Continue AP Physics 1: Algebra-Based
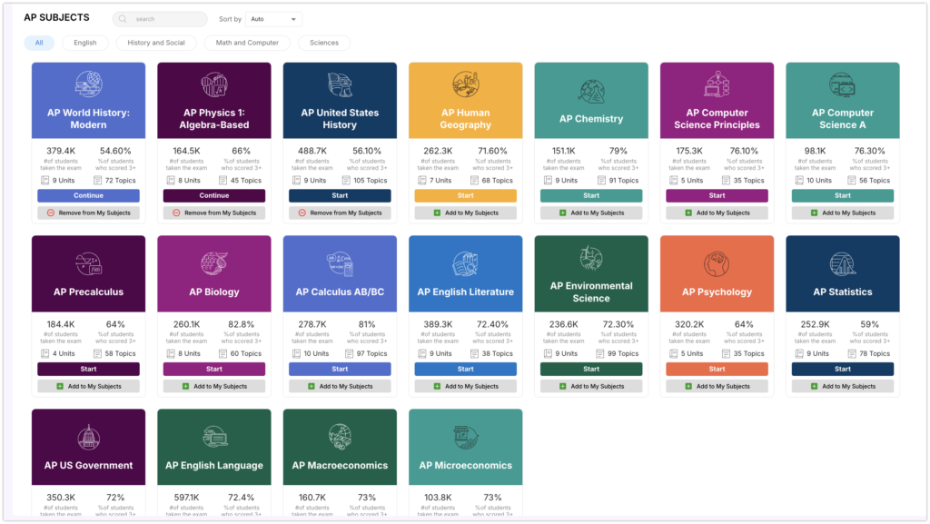This screenshot has height=524, width=930. 214,195
